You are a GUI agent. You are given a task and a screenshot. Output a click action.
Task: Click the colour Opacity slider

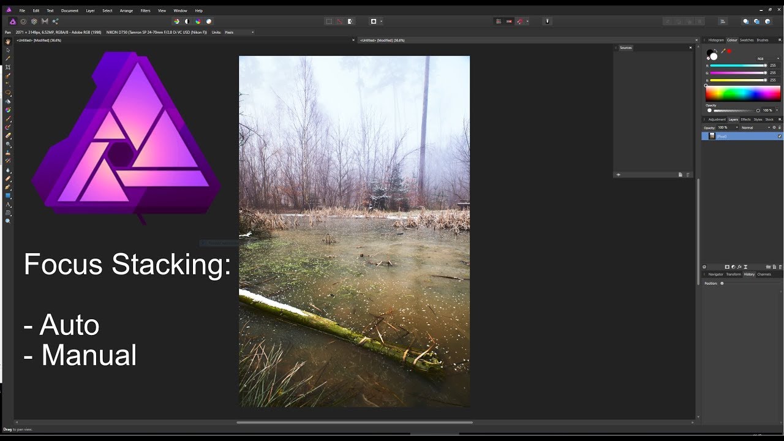tap(736, 110)
